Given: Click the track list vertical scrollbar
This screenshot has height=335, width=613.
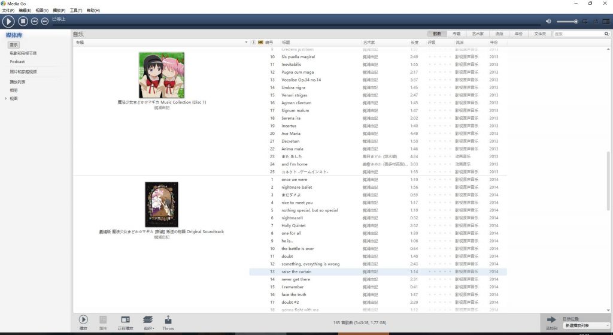Looking at the screenshot, I should click(x=608, y=180).
